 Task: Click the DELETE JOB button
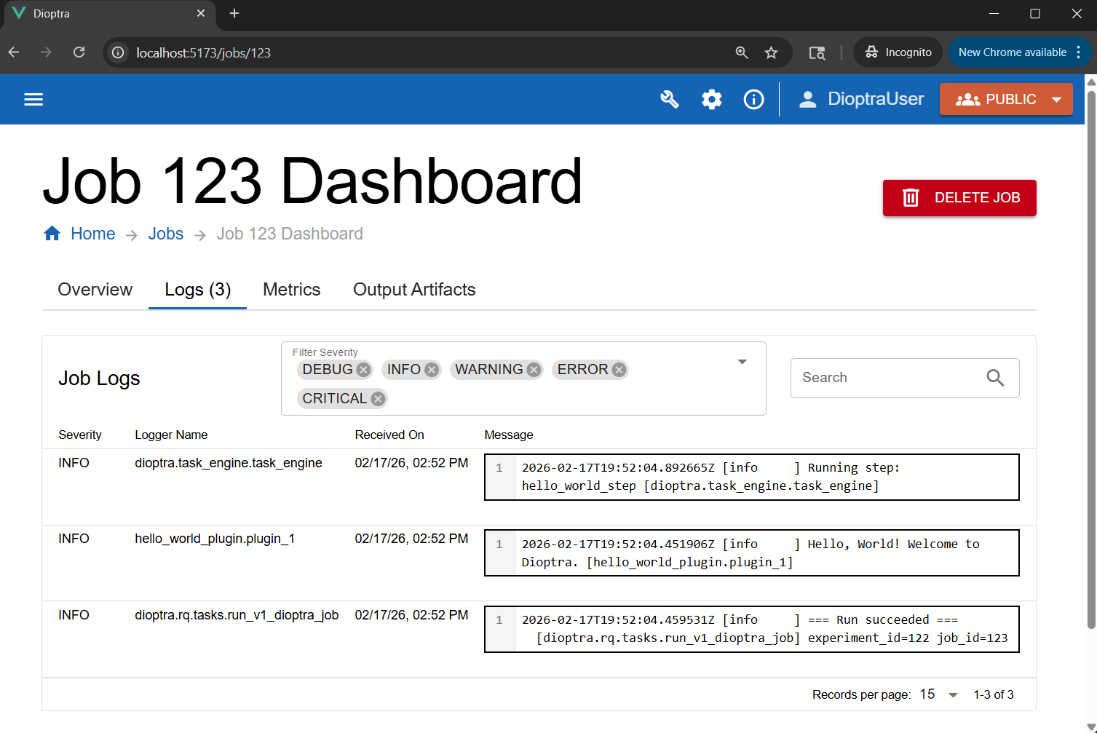[x=959, y=197]
